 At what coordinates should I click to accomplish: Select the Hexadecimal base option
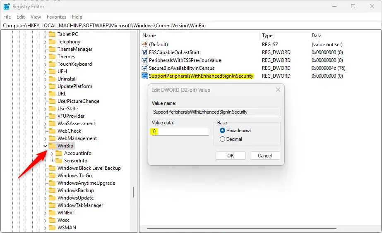(222, 131)
